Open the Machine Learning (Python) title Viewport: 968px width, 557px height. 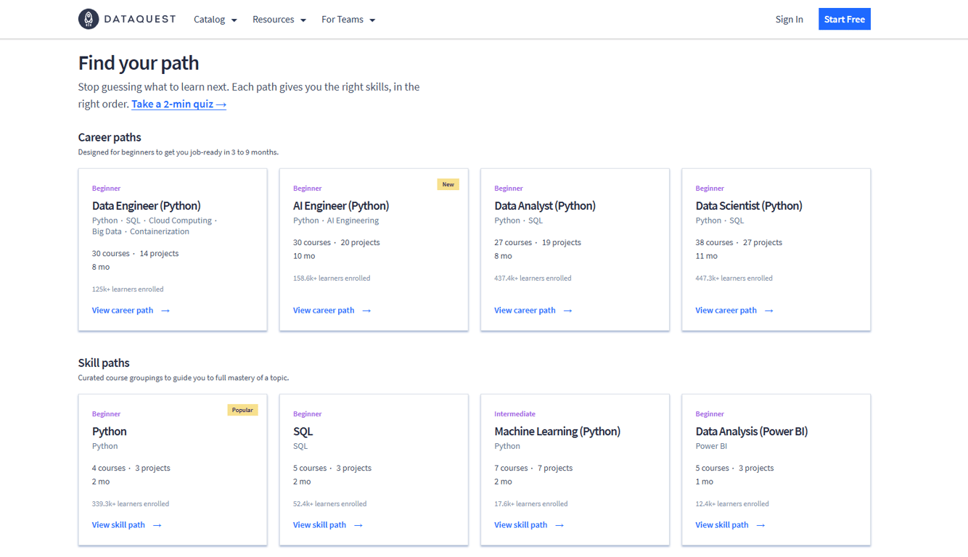click(557, 431)
